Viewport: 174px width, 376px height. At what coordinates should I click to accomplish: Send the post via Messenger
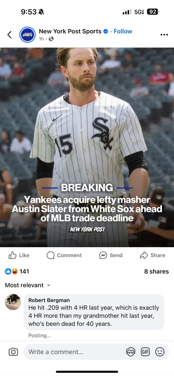pos(111,256)
